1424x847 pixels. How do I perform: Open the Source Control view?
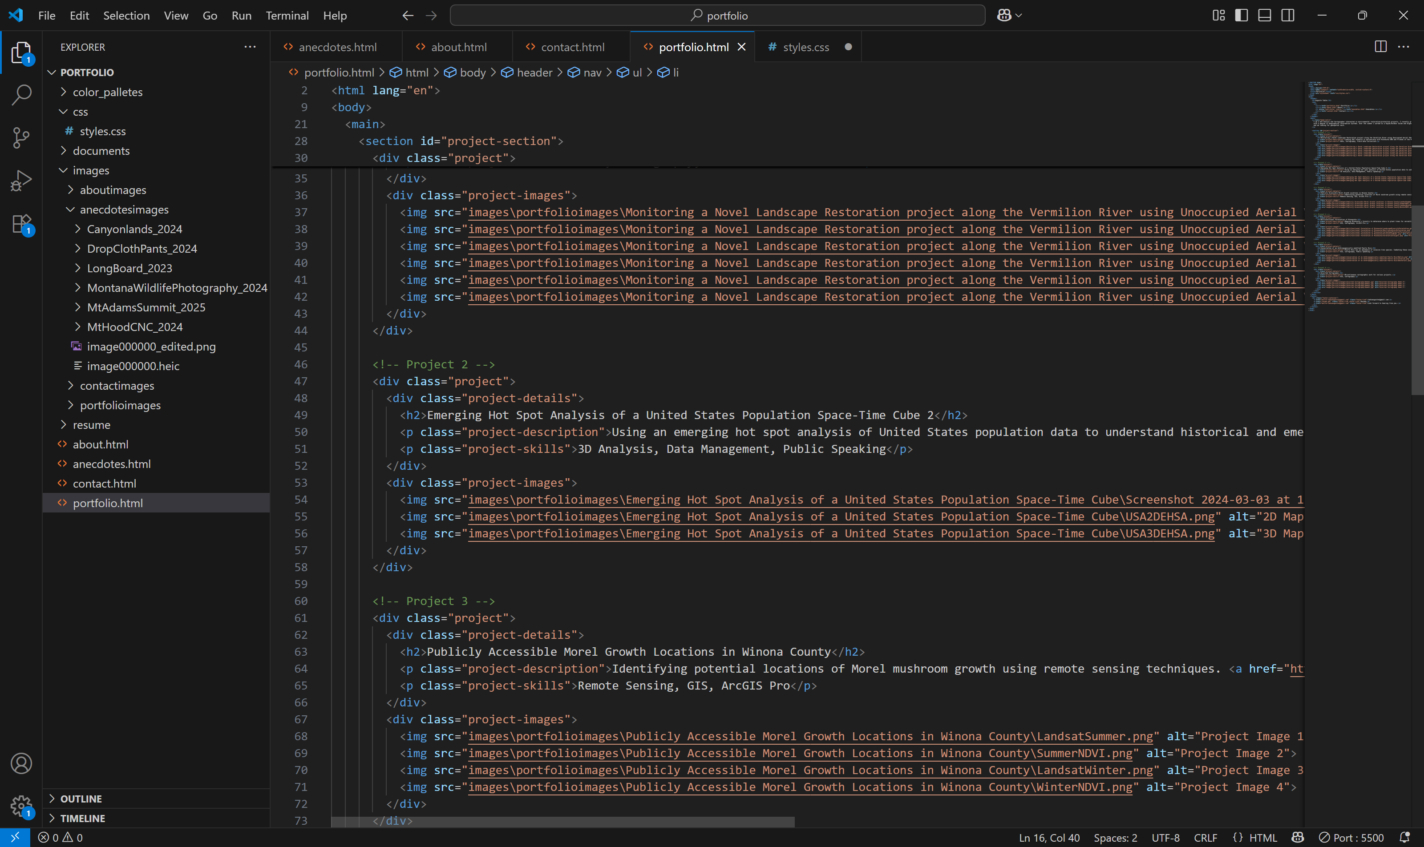click(x=21, y=137)
